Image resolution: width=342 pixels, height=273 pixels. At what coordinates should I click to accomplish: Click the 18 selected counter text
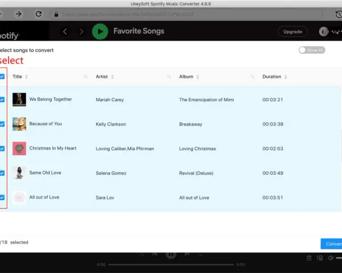tap(14, 242)
